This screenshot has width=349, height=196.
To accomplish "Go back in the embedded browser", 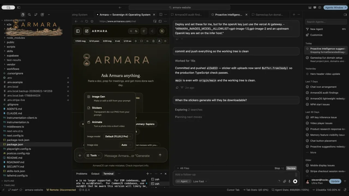I will [76, 21].
